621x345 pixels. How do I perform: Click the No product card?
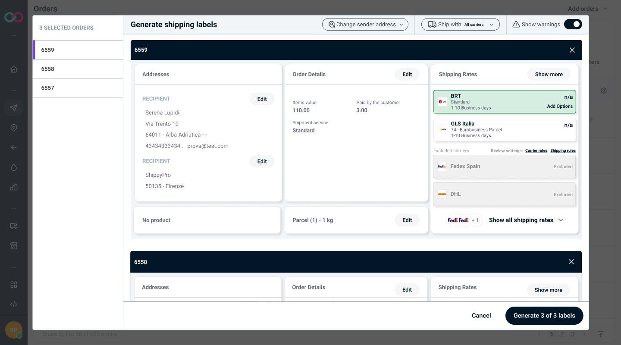[207, 220]
